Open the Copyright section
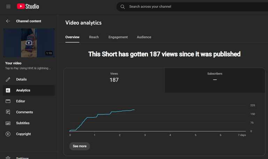268x159 pixels. (29, 134)
